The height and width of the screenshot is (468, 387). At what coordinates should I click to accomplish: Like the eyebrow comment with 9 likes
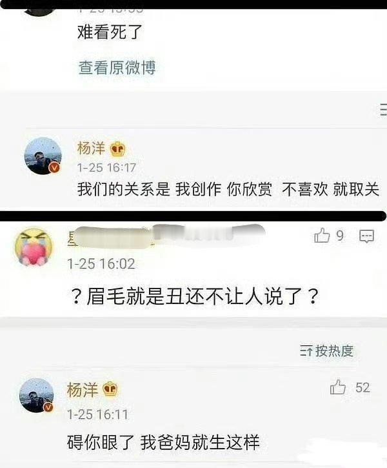pos(322,236)
